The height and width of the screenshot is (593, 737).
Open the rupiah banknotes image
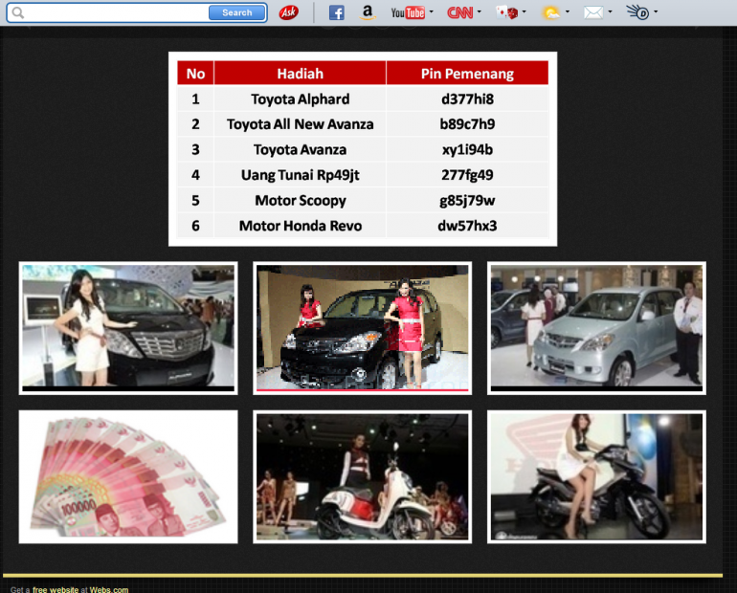128,477
